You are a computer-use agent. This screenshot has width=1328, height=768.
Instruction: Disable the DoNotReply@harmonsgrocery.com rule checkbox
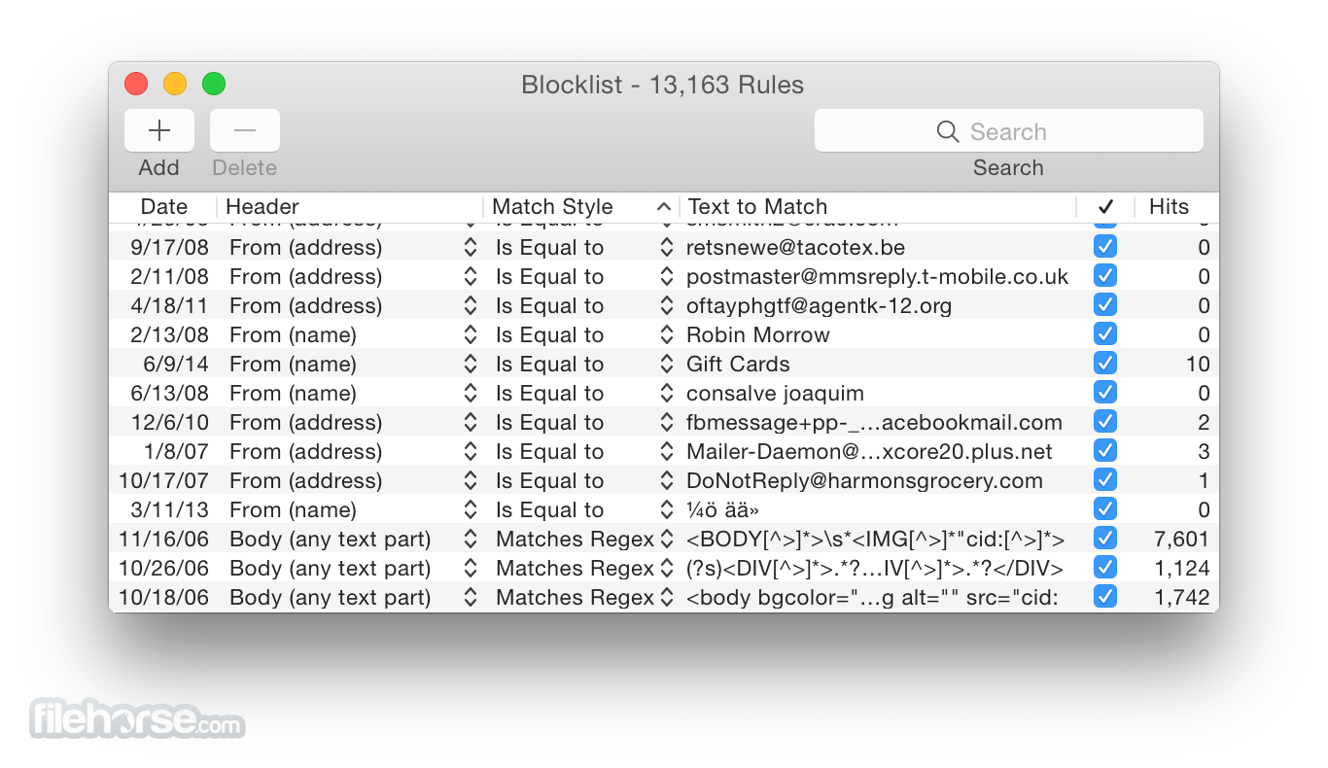(x=1105, y=480)
